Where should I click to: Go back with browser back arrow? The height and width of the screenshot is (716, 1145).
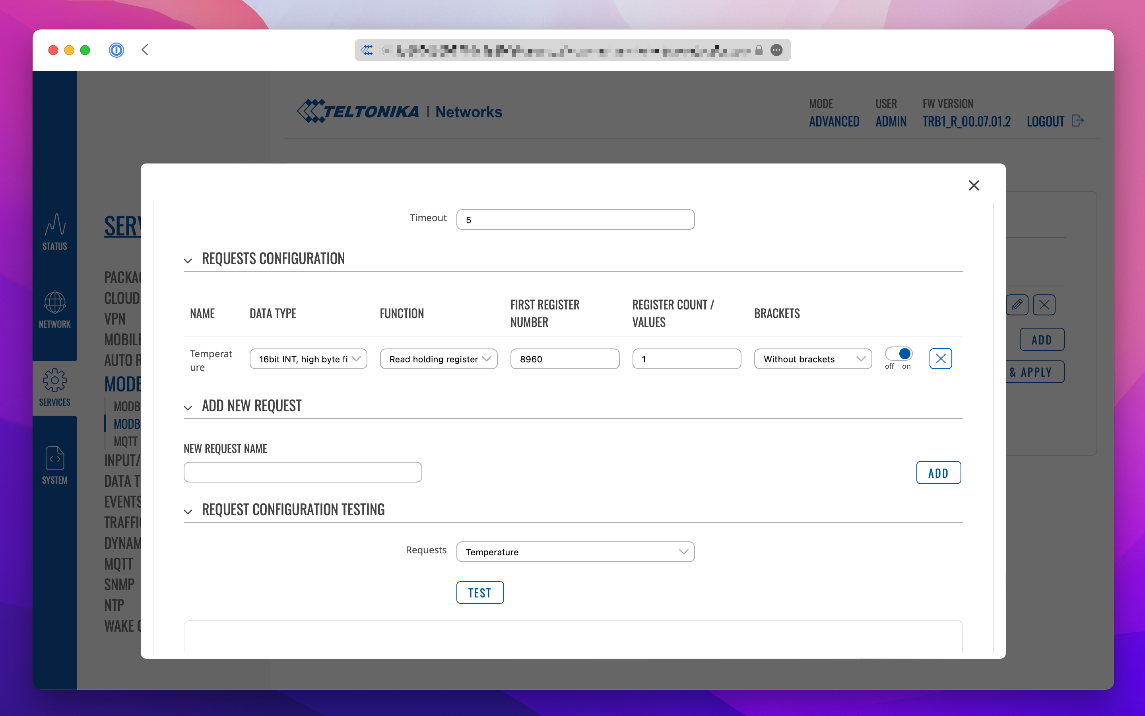coord(145,50)
